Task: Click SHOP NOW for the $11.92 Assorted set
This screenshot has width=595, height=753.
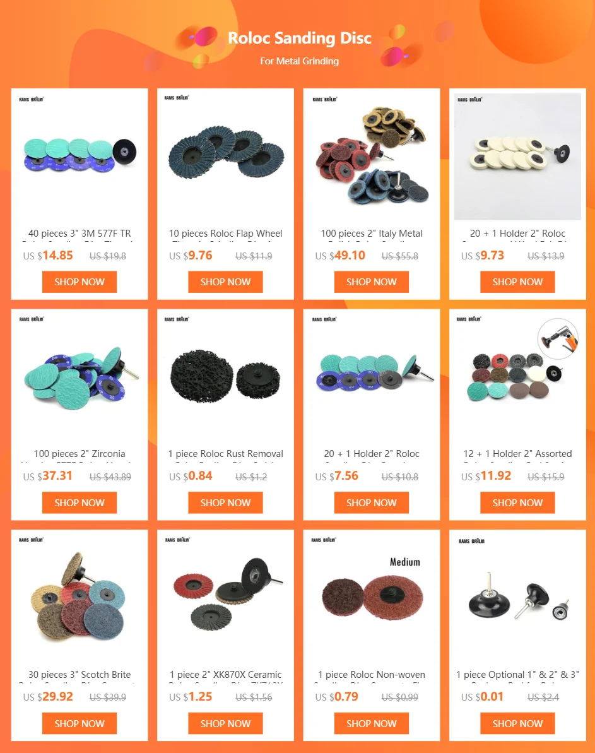Action: (x=517, y=503)
